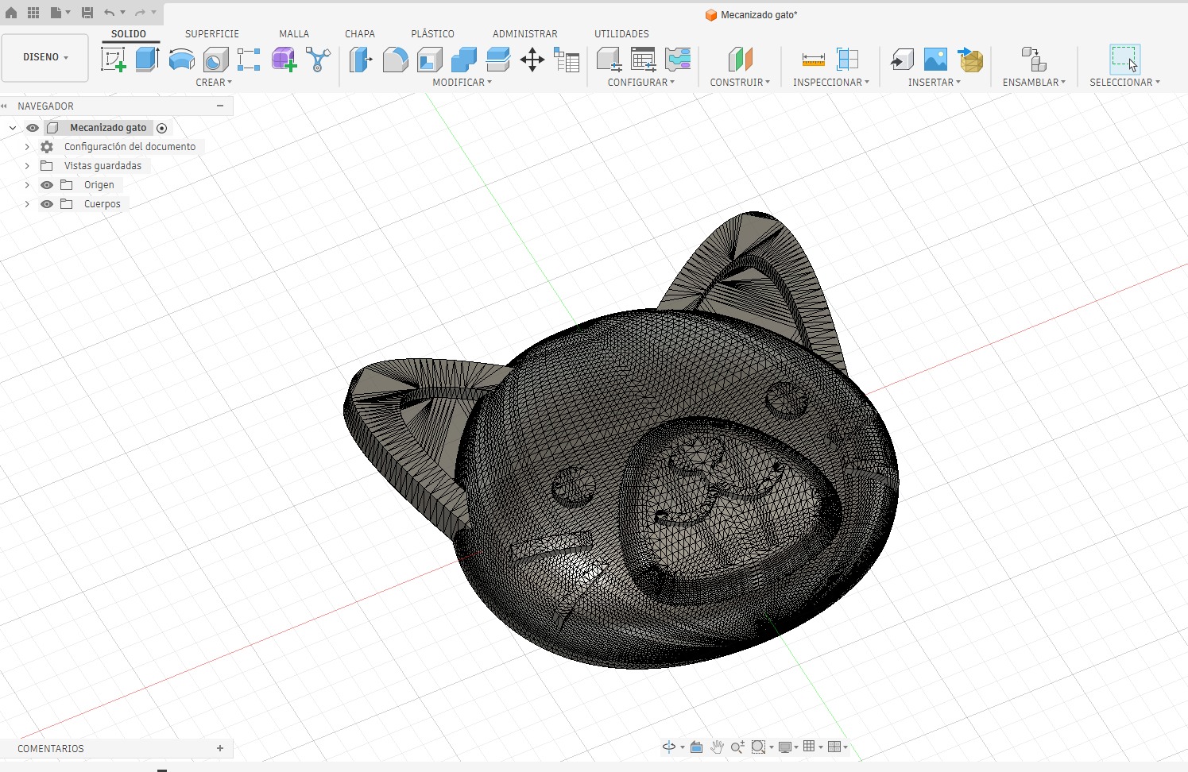Activate the Mecanizado gato component radio button
Image resolution: width=1188 pixels, height=772 pixels.
(x=162, y=128)
